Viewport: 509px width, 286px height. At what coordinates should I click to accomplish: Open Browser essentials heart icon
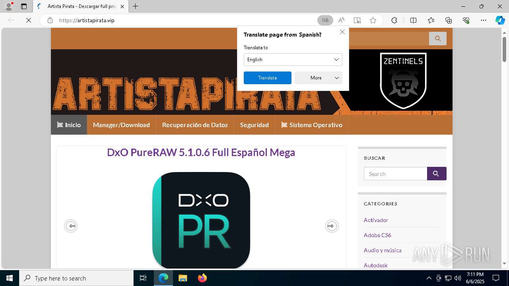pyautogui.click(x=466, y=20)
